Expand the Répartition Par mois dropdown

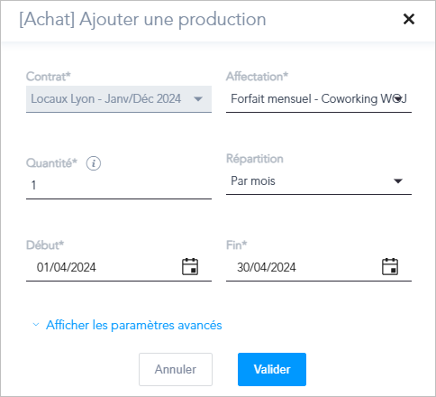click(x=398, y=181)
